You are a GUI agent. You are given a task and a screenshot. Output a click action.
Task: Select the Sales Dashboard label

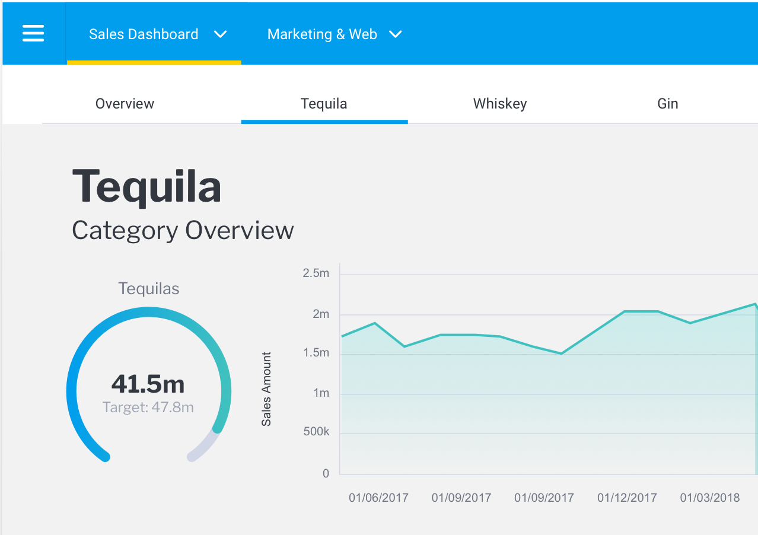[144, 34]
